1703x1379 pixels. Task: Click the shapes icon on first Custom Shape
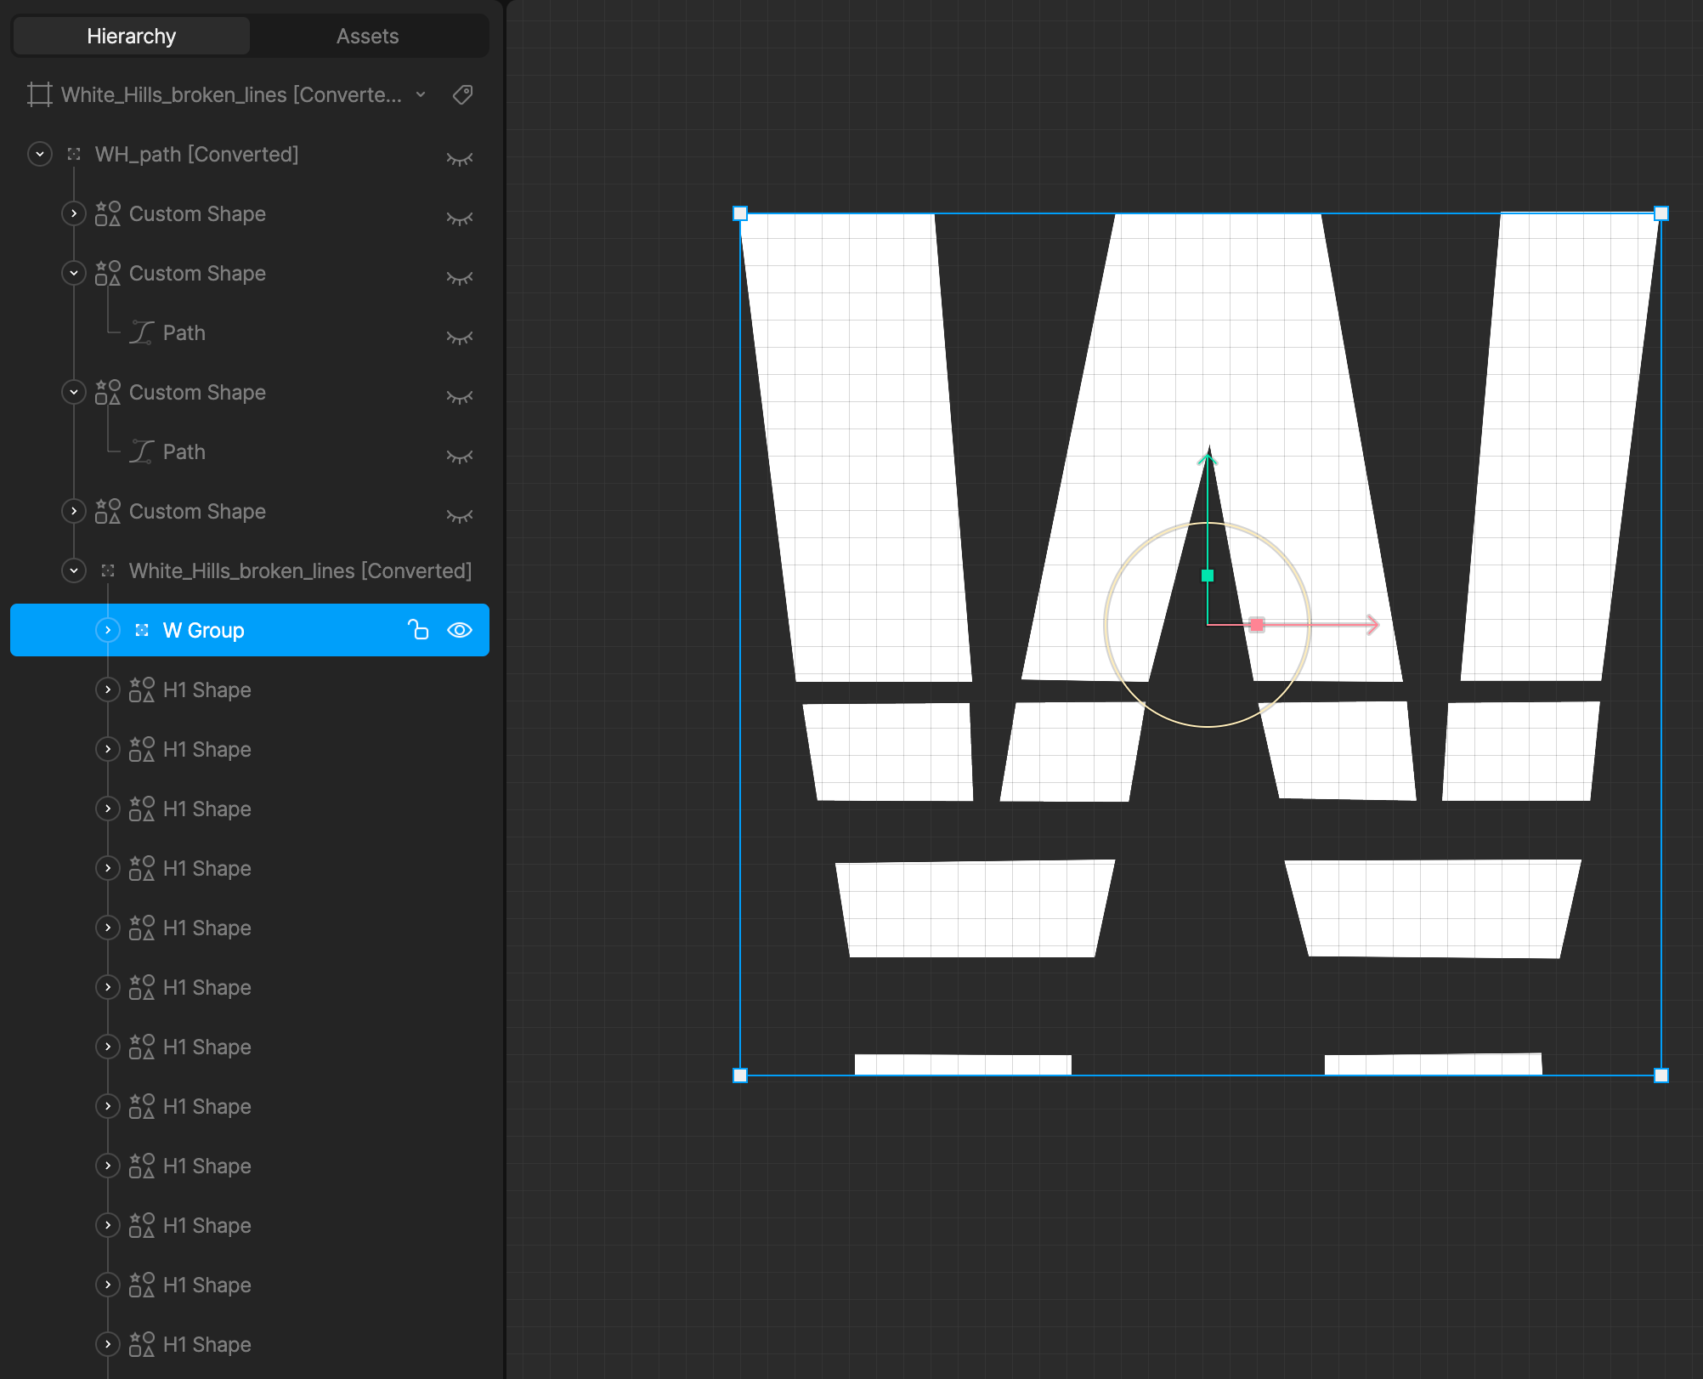point(108,213)
